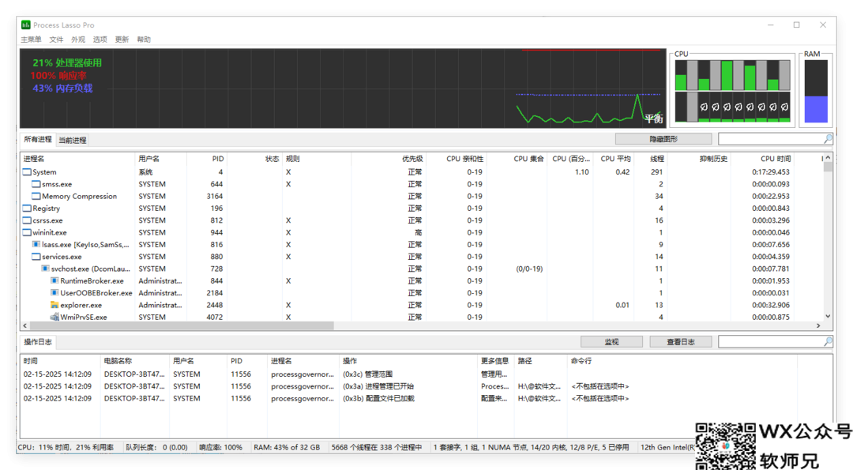Sort by the 进程名 column header

click(77, 159)
